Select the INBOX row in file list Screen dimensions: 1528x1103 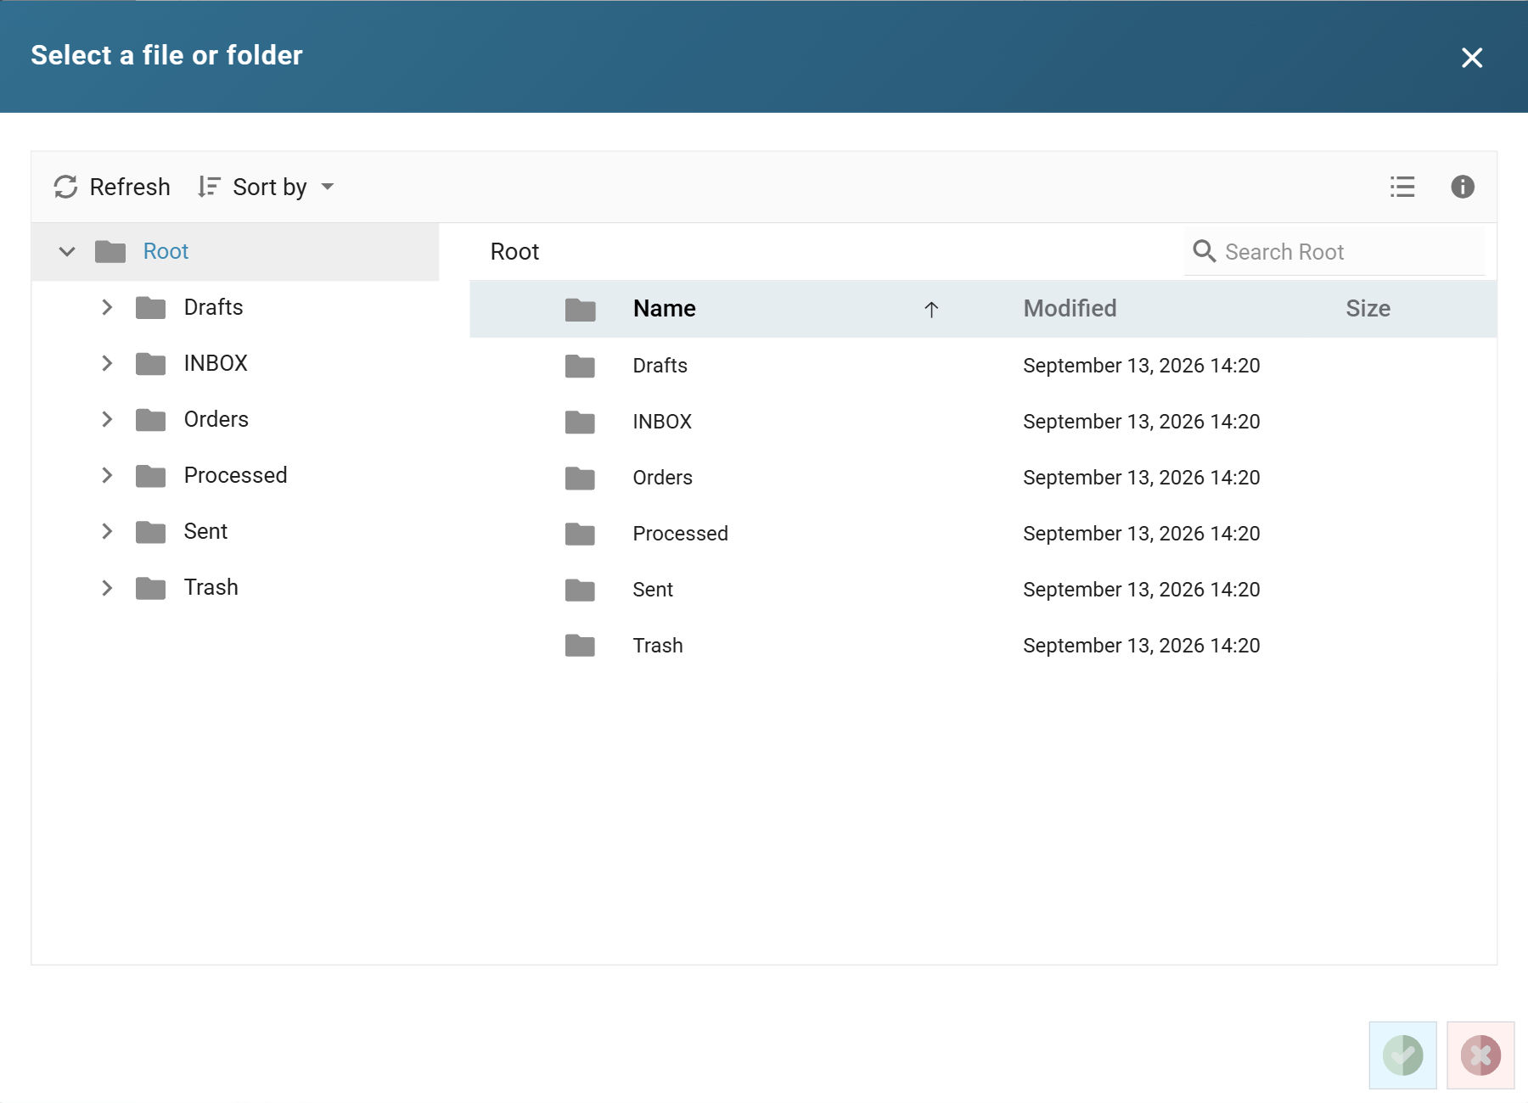(983, 422)
